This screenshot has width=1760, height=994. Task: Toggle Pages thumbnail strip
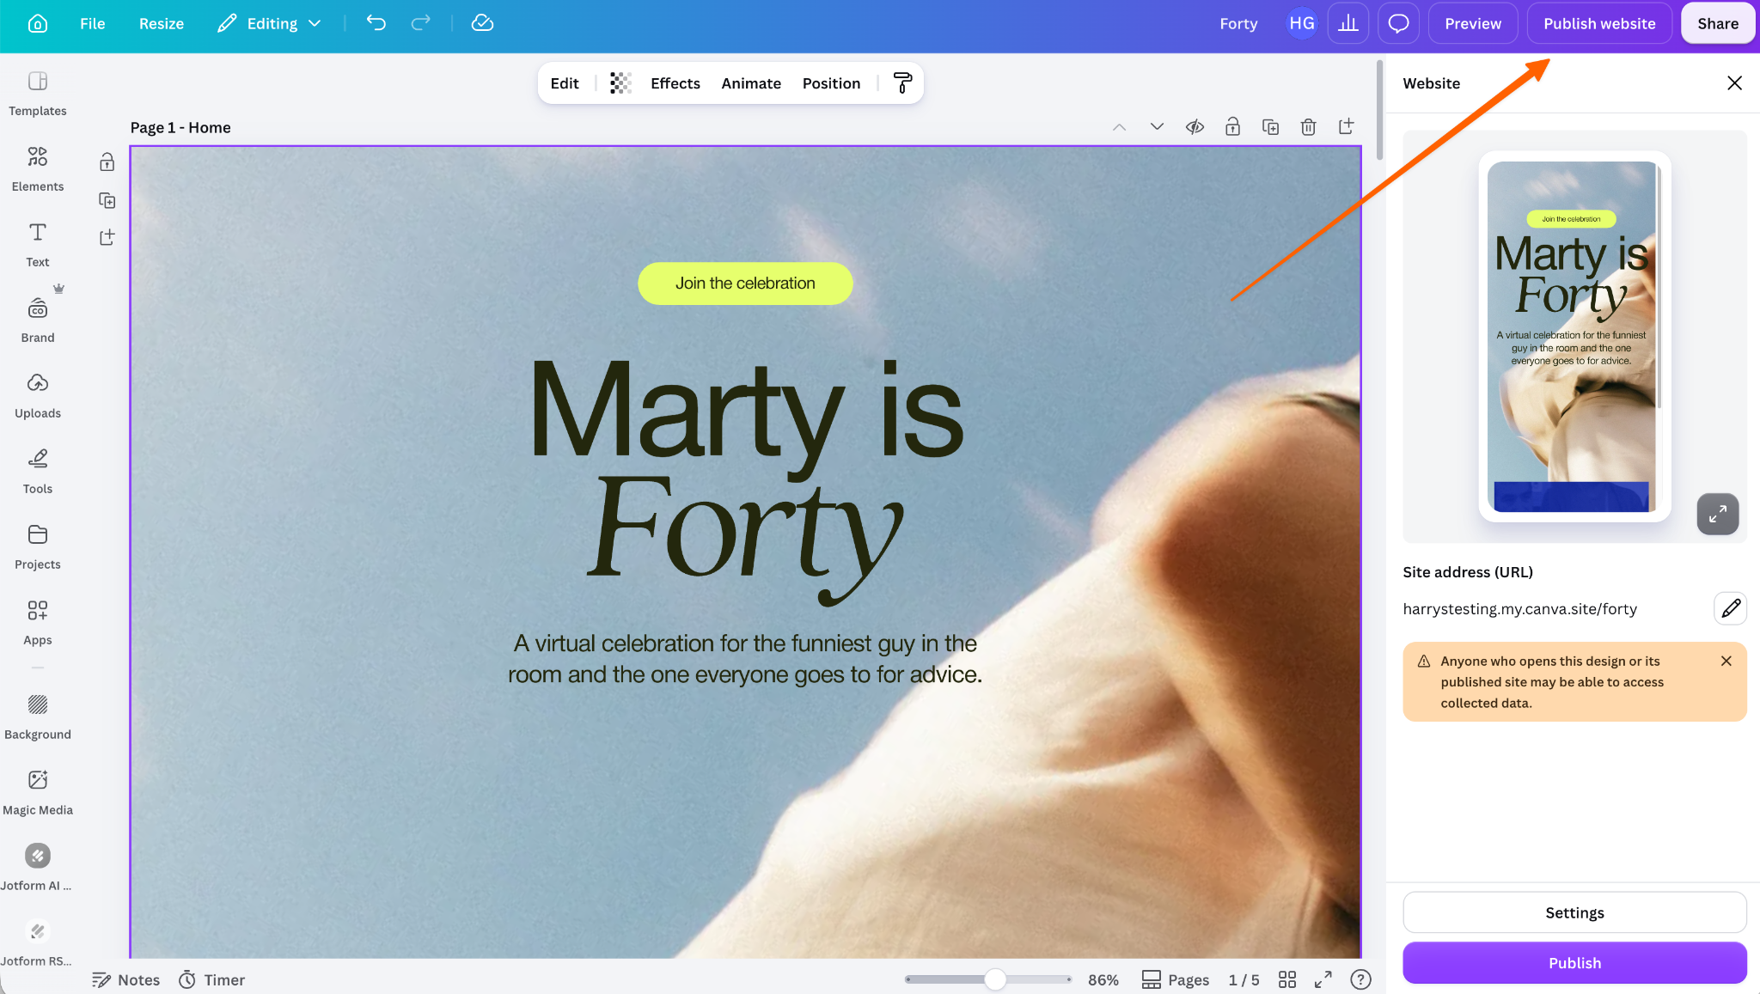tap(1175, 979)
